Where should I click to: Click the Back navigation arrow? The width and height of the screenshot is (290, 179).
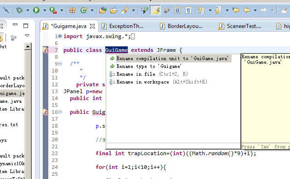tap(247, 10)
